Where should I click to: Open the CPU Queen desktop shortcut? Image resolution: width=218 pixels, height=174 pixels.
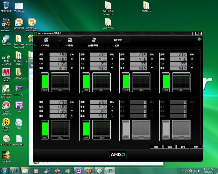[x=19, y=7]
